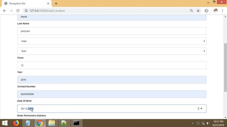Click the browser forward arrow
The height and width of the screenshot is (127, 227).
(x=11, y=11)
